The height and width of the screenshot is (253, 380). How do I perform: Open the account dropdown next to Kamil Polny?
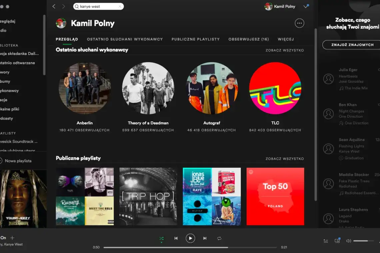tap(306, 6)
